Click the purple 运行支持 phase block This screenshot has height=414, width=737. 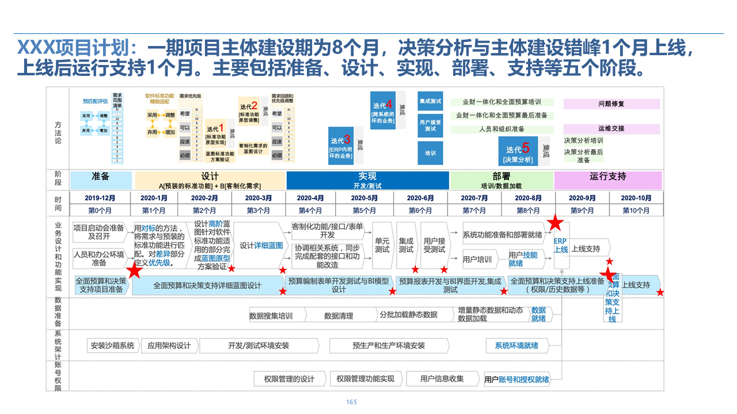tap(607, 180)
